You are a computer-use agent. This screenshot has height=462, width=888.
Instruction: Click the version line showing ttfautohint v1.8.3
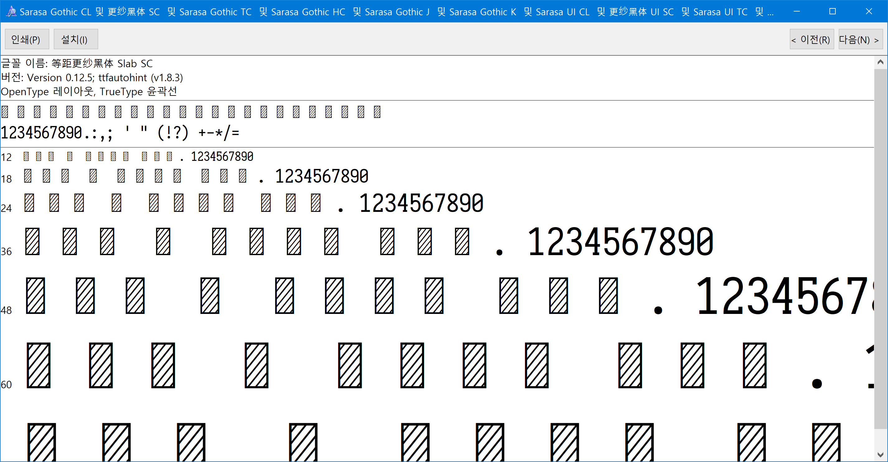point(91,77)
